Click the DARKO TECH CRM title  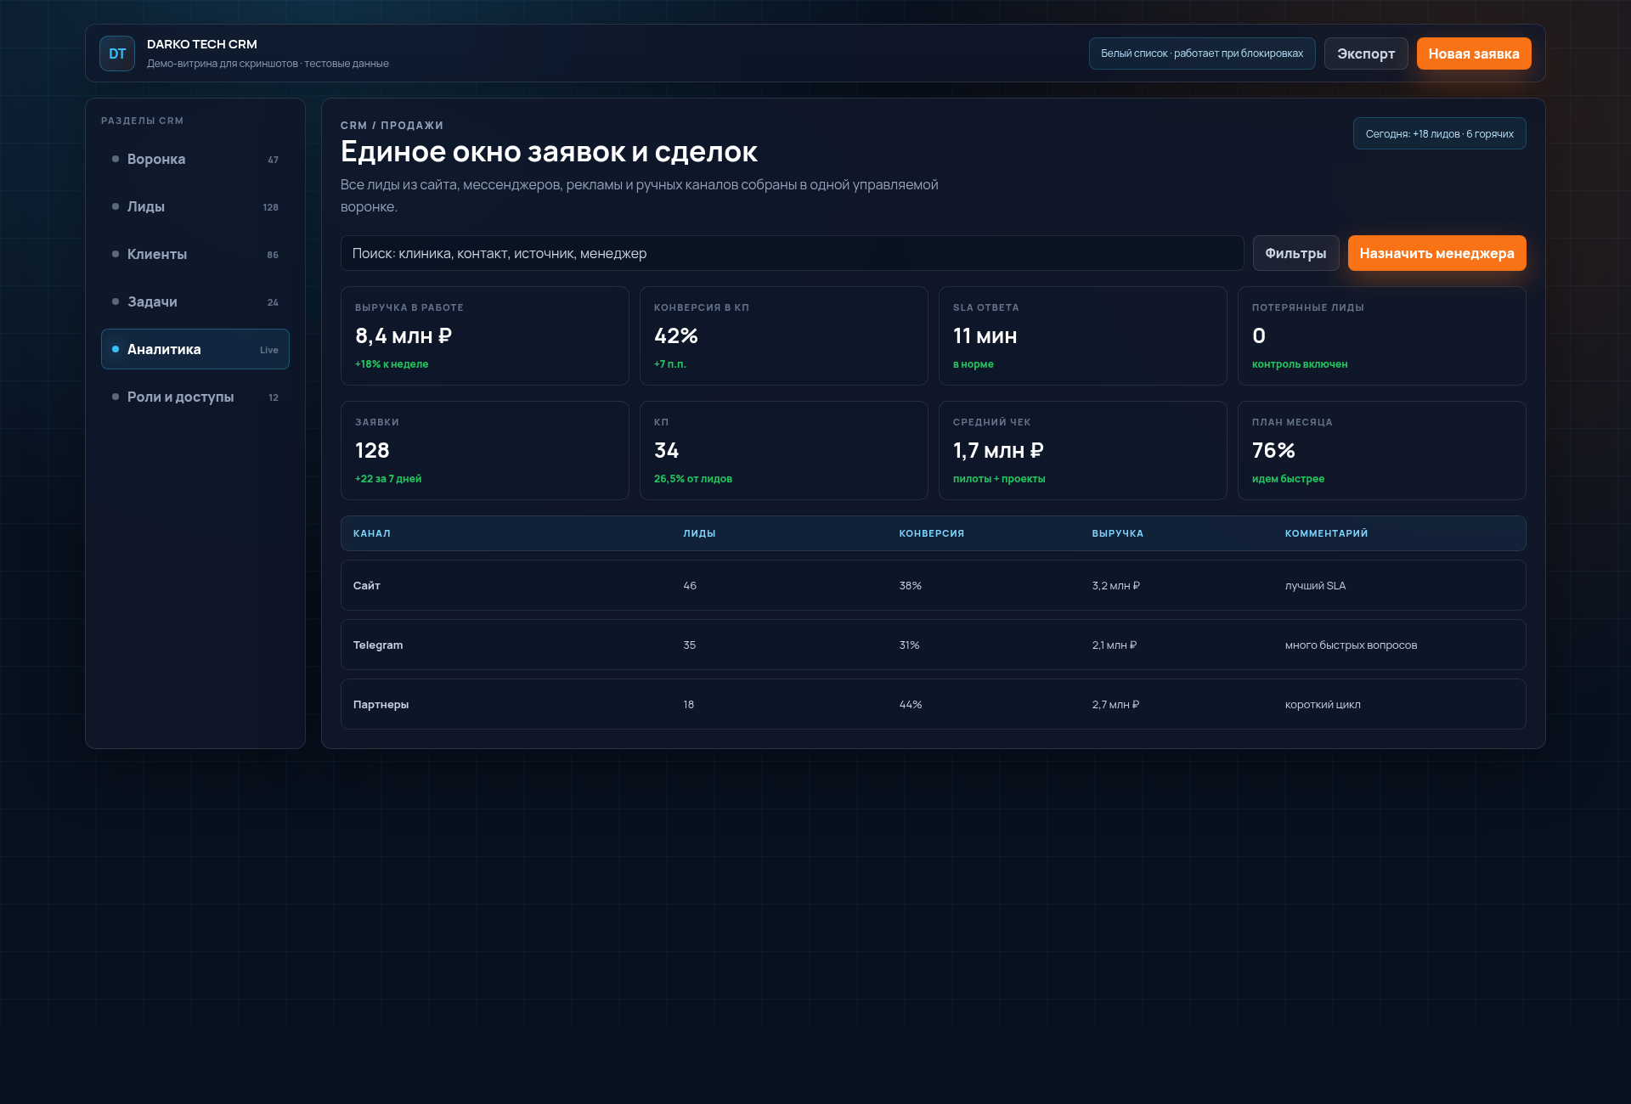click(x=202, y=44)
